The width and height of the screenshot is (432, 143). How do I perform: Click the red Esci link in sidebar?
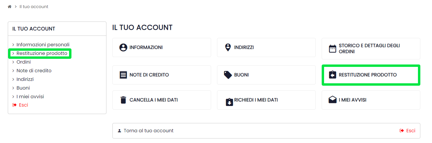23,105
